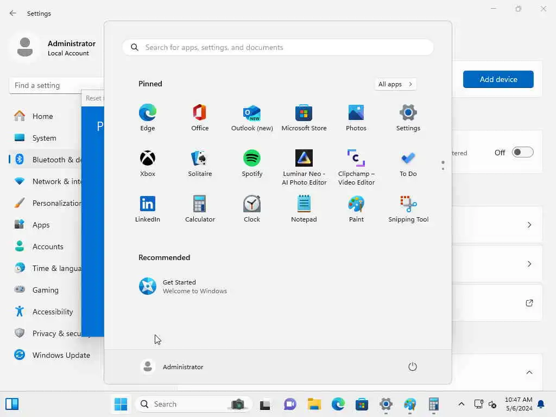Launch the Snipping Tool
Image resolution: width=556 pixels, height=417 pixels.
click(x=408, y=209)
